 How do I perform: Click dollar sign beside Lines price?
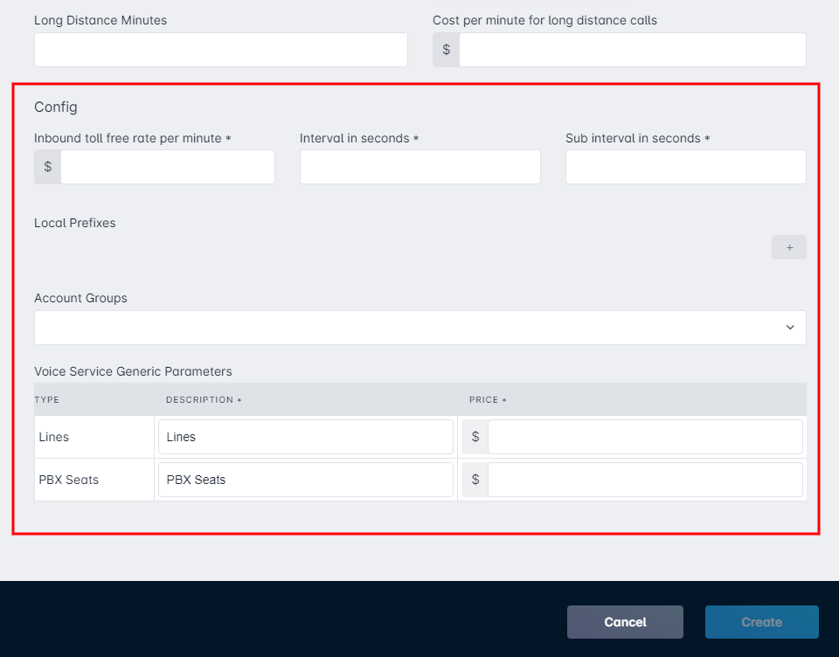click(x=475, y=437)
